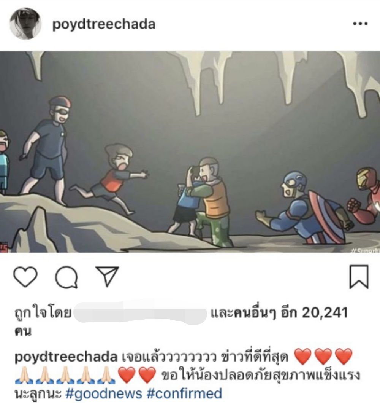Tap the diver wearing goggles in cartoon
The image size is (380, 403).
(45, 150)
